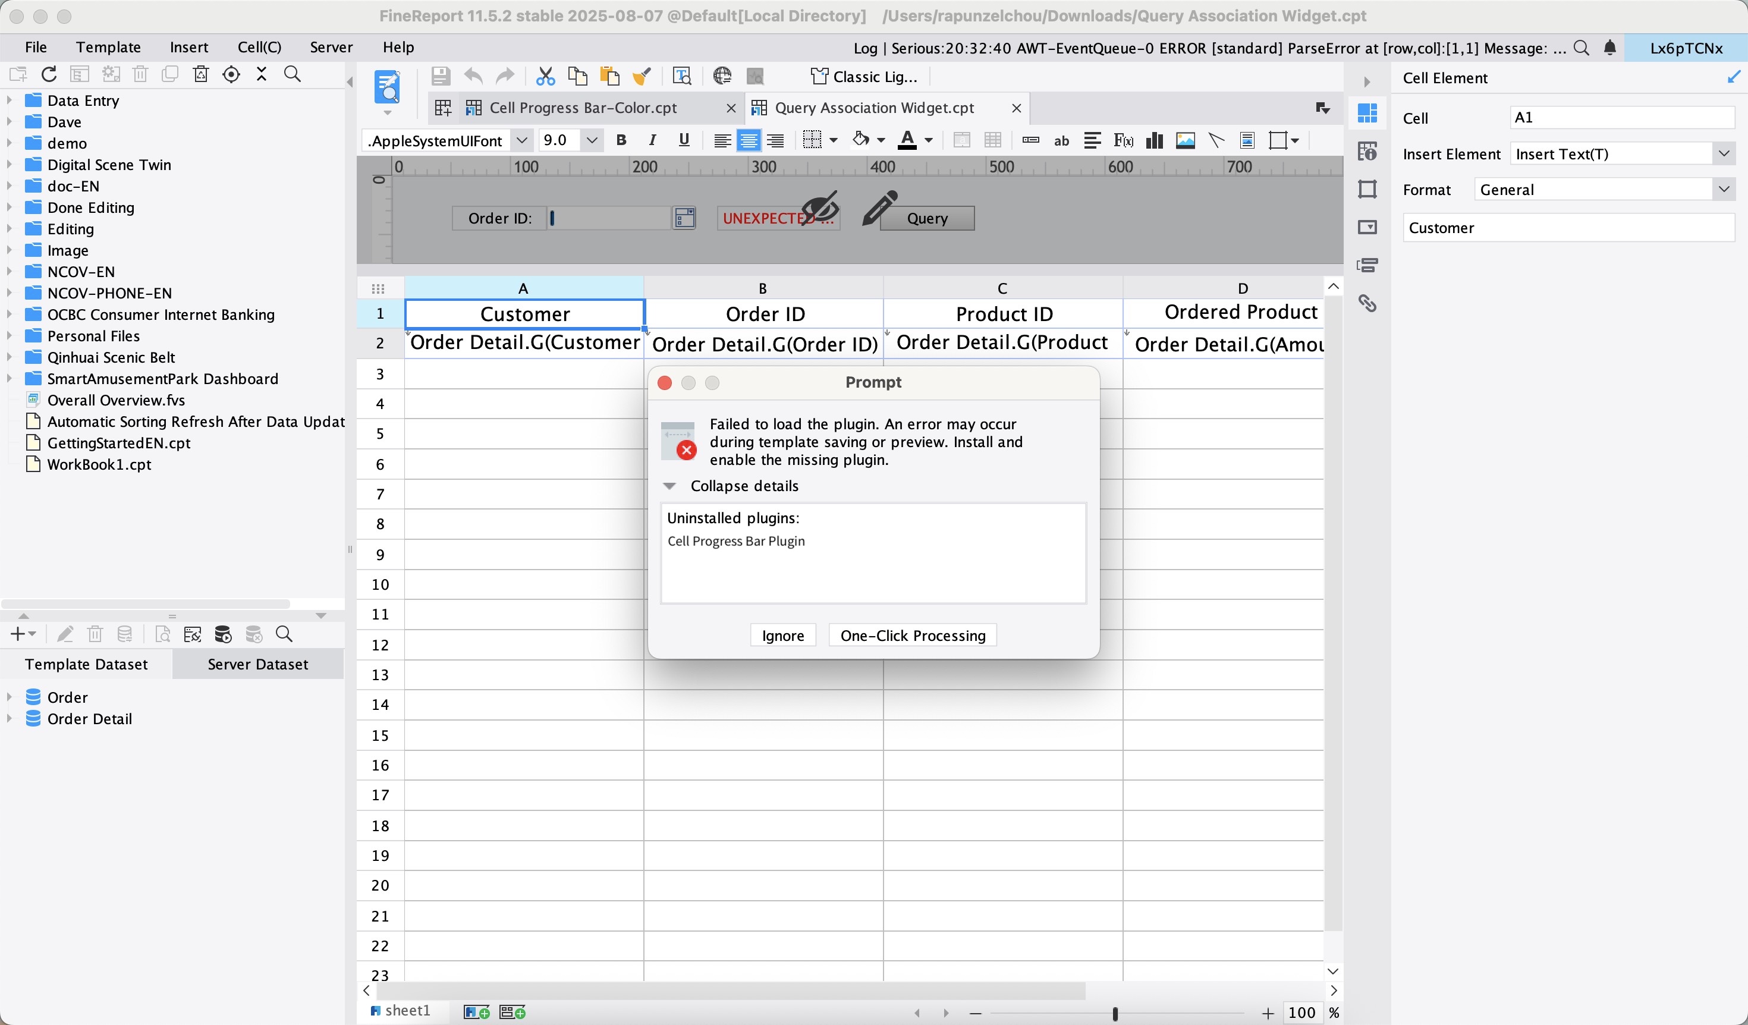Click the Cut scissors icon
The width and height of the screenshot is (1748, 1025).
(545, 76)
